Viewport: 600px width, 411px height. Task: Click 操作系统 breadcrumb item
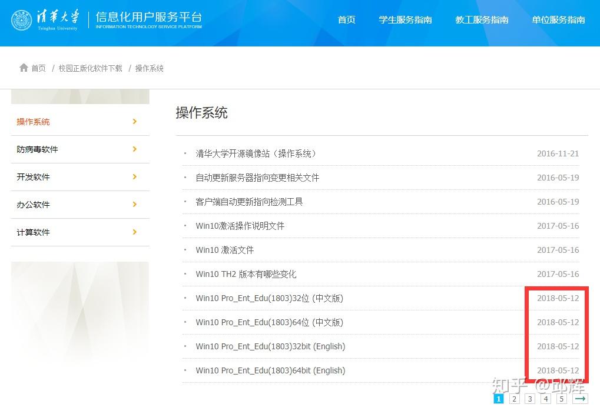pos(149,68)
